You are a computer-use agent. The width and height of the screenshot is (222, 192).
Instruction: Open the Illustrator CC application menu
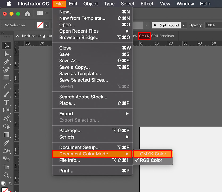point(33,4)
